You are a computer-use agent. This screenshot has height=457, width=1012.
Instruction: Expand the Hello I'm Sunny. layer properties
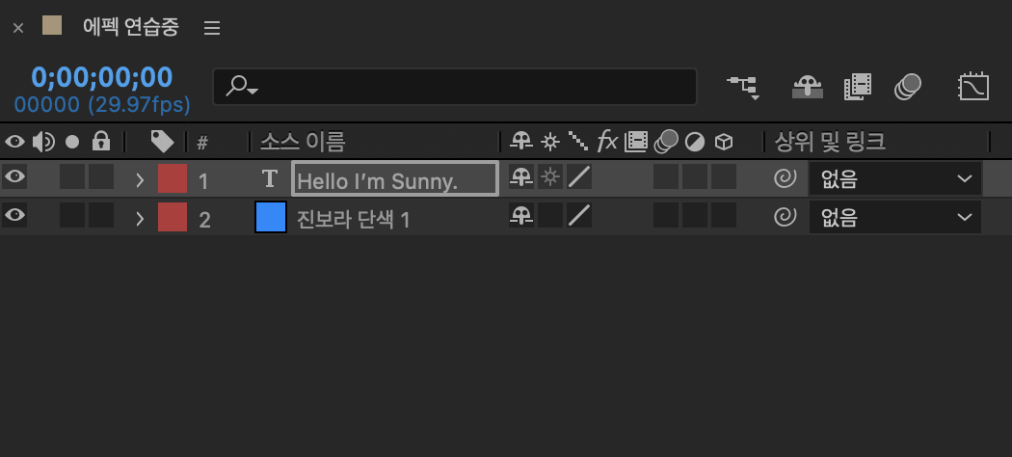tap(140, 180)
